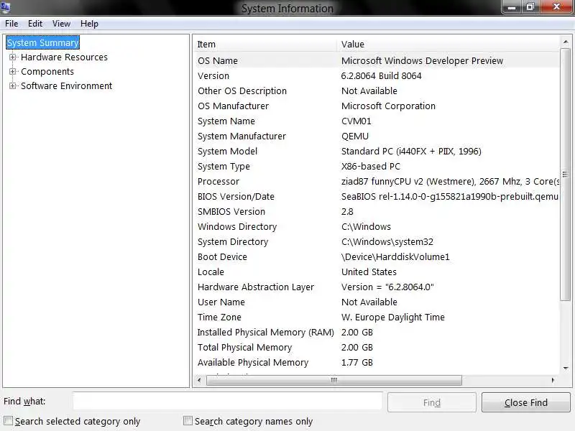The image size is (575, 431).
Task: Click the value X86-based PC
Action: pyautogui.click(x=371, y=166)
